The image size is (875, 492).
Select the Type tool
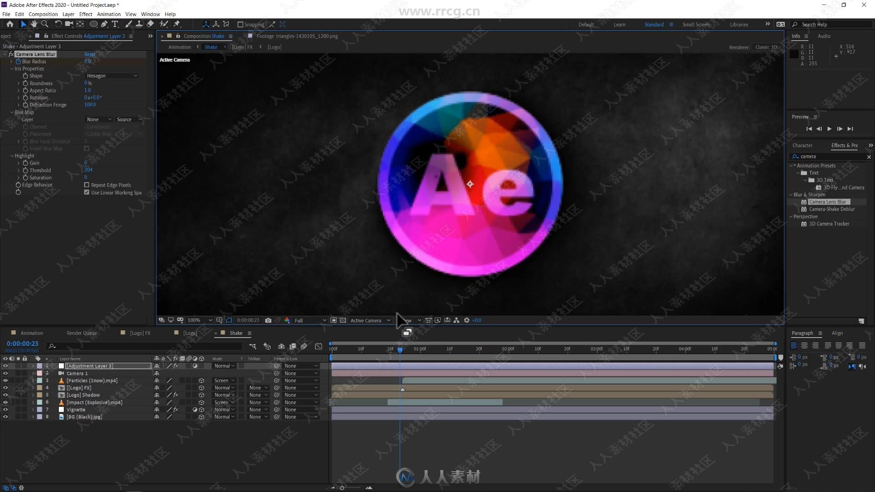click(115, 24)
